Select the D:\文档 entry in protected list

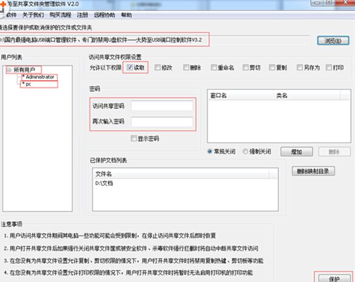tap(104, 183)
